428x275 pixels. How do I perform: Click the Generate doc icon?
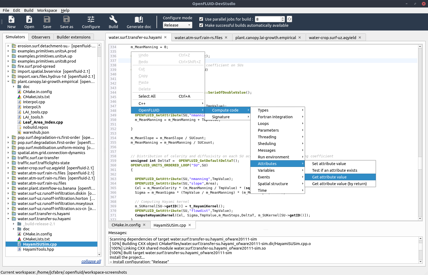(x=139, y=22)
